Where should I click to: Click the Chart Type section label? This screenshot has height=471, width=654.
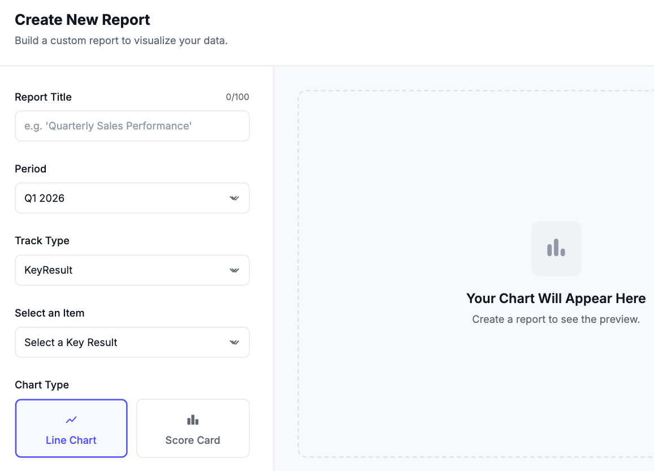coord(42,385)
